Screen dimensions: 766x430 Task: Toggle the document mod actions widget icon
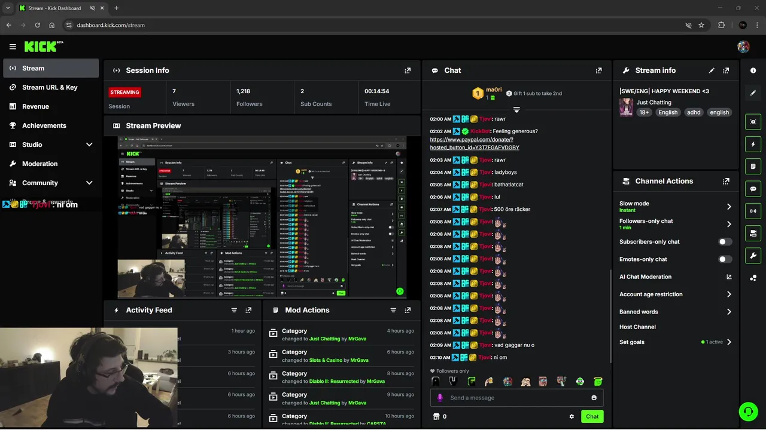tap(753, 166)
